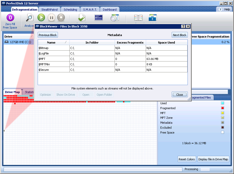Select the $Bitmap row

pyautogui.click(x=113, y=48)
